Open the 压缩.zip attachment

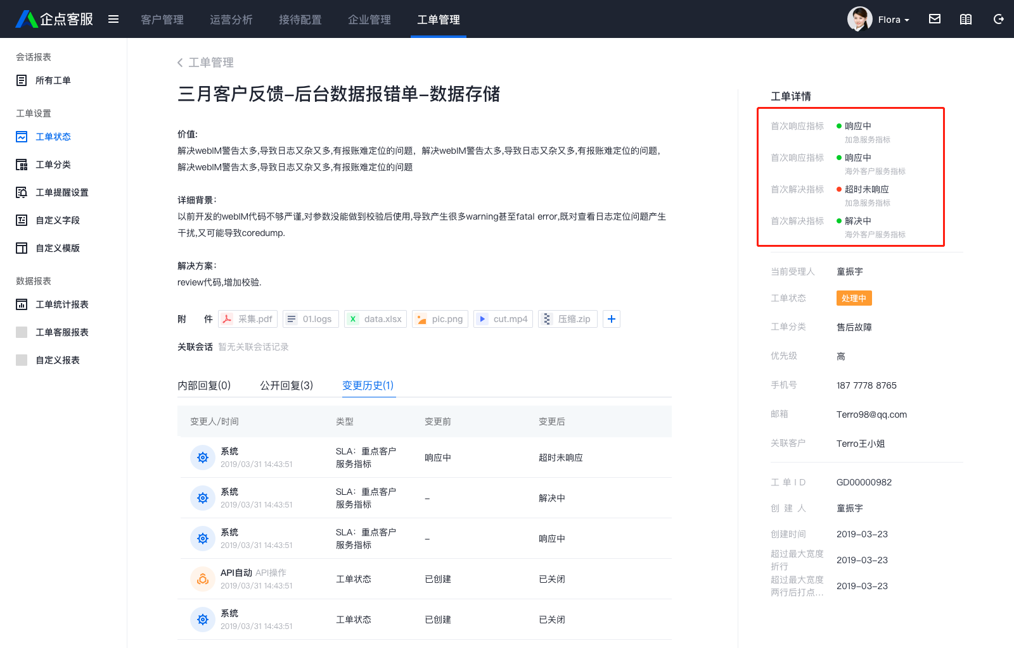pos(568,319)
